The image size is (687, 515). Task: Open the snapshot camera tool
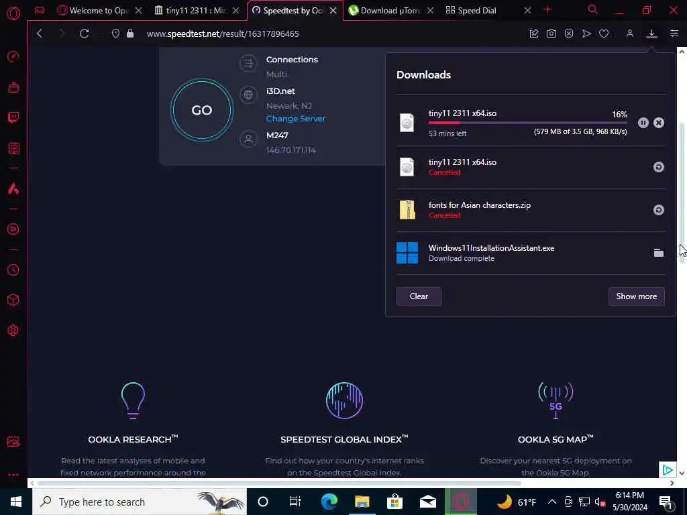click(551, 34)
